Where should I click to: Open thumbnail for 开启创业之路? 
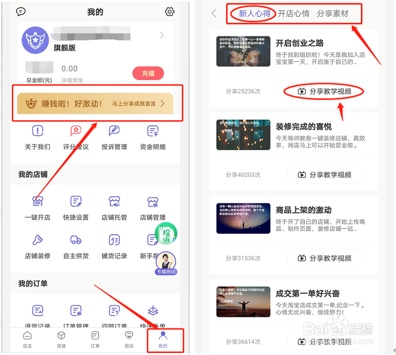pyautogui.click(x=243, y=51)
